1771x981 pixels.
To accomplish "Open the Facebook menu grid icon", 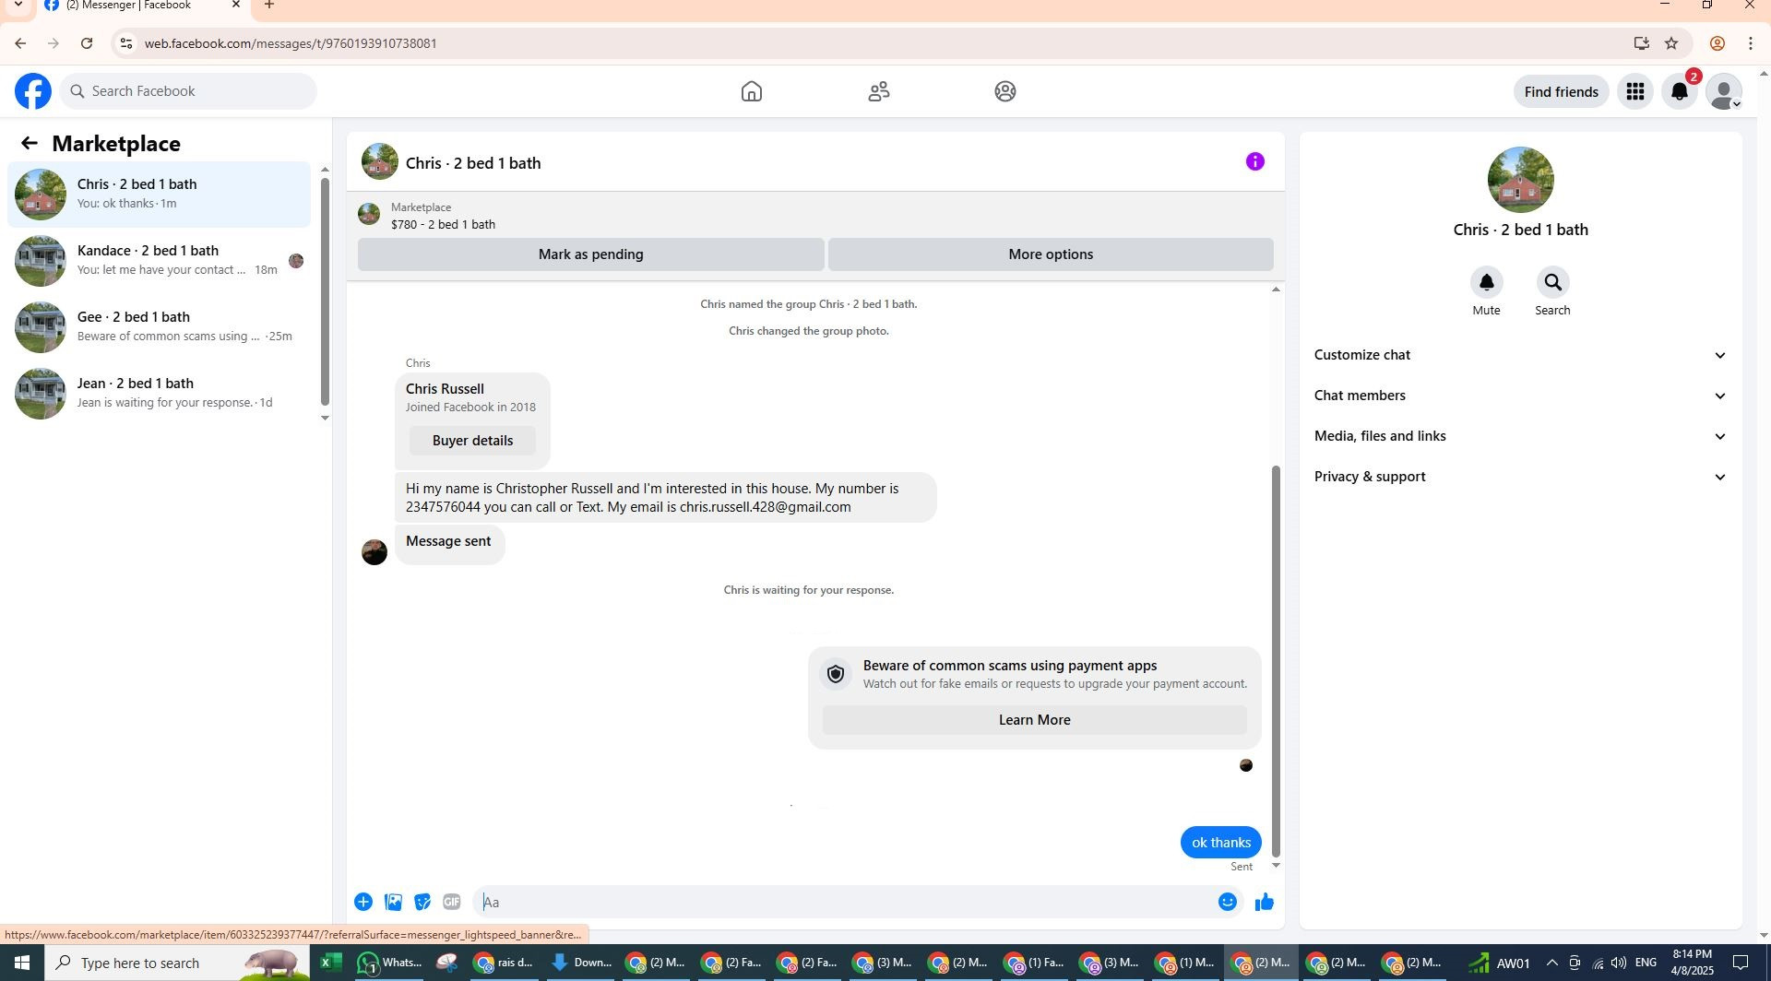I will click(x=1635, y=91).
